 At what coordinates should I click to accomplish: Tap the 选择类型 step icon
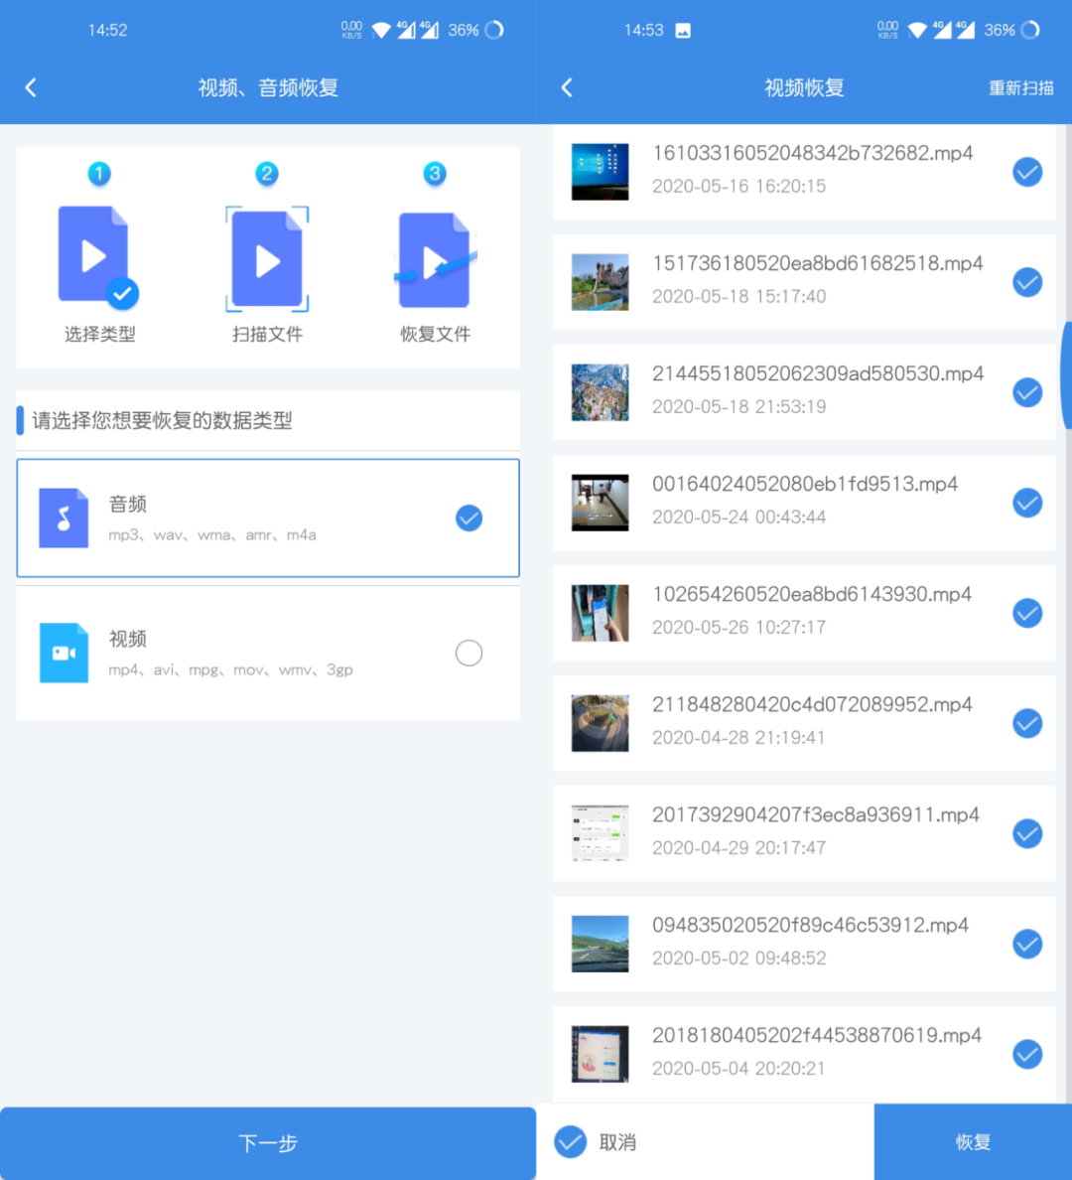click(98, 257)
